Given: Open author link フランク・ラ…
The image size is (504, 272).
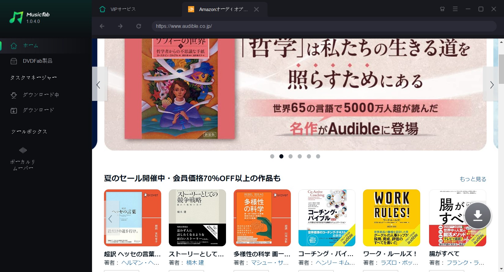Looking at the screenshot, I should [465, 263].
